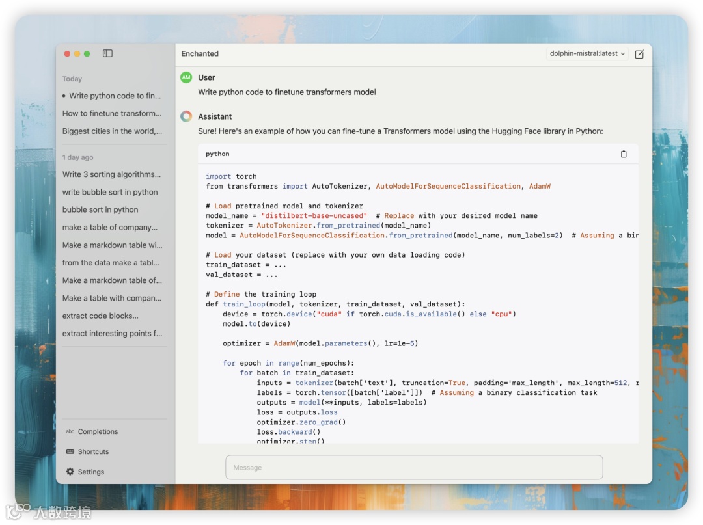Screen dimensions: 703x525
Task: Click the 'Enchanted' window title
Action: click(x=200, y=53)
